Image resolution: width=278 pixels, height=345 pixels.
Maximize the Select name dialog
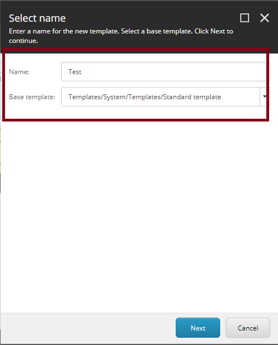click(245, 18)
